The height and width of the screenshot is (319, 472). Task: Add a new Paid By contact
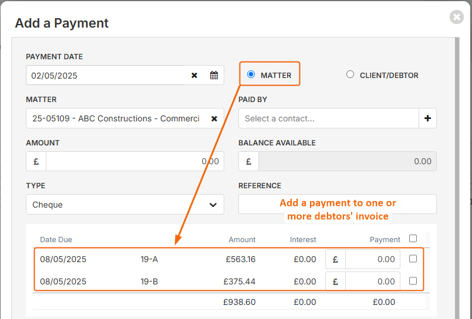coord(427,118)
